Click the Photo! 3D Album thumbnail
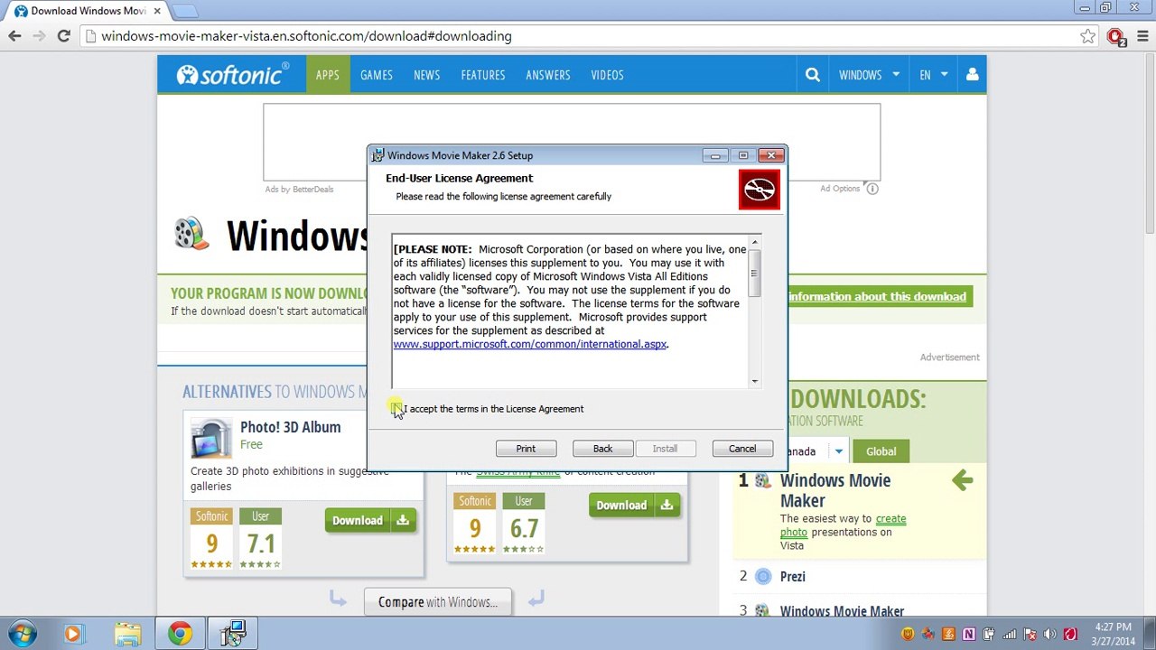This screenshot has height=650, width=1156. pos(211,439)
